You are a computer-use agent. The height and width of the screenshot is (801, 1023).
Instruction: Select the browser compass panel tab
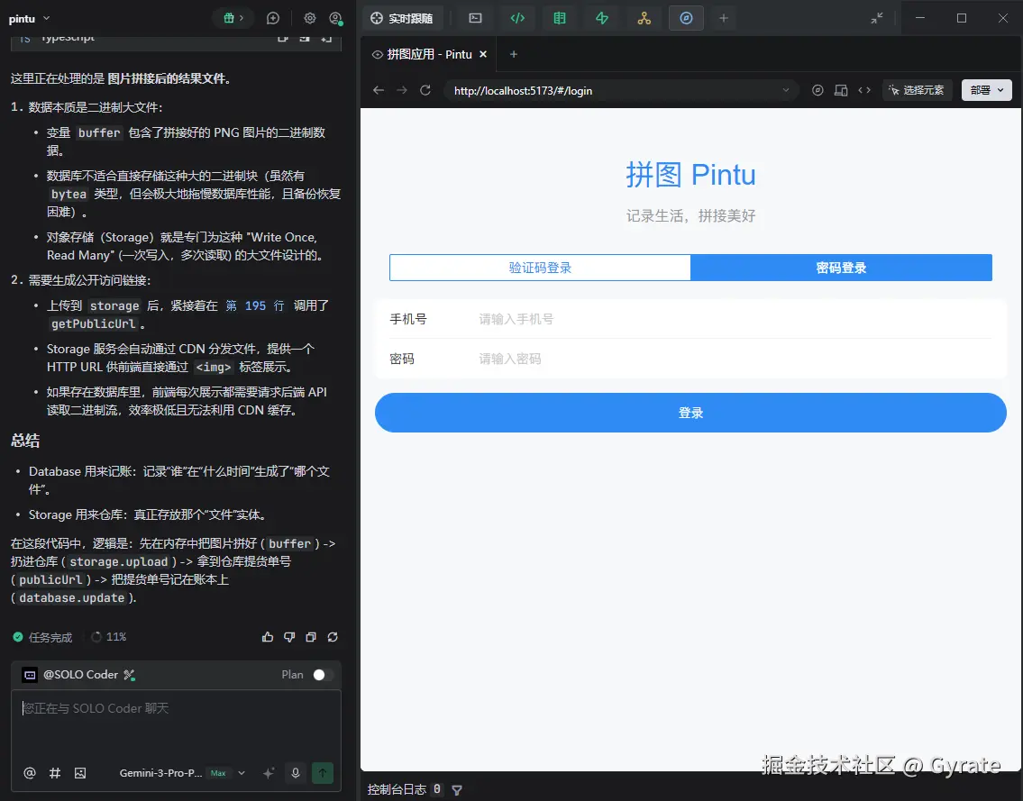pos(686,18)
